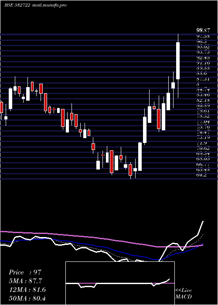Click the 'Price : 97' readout
218x305 pixels.
tap(25, 272)
